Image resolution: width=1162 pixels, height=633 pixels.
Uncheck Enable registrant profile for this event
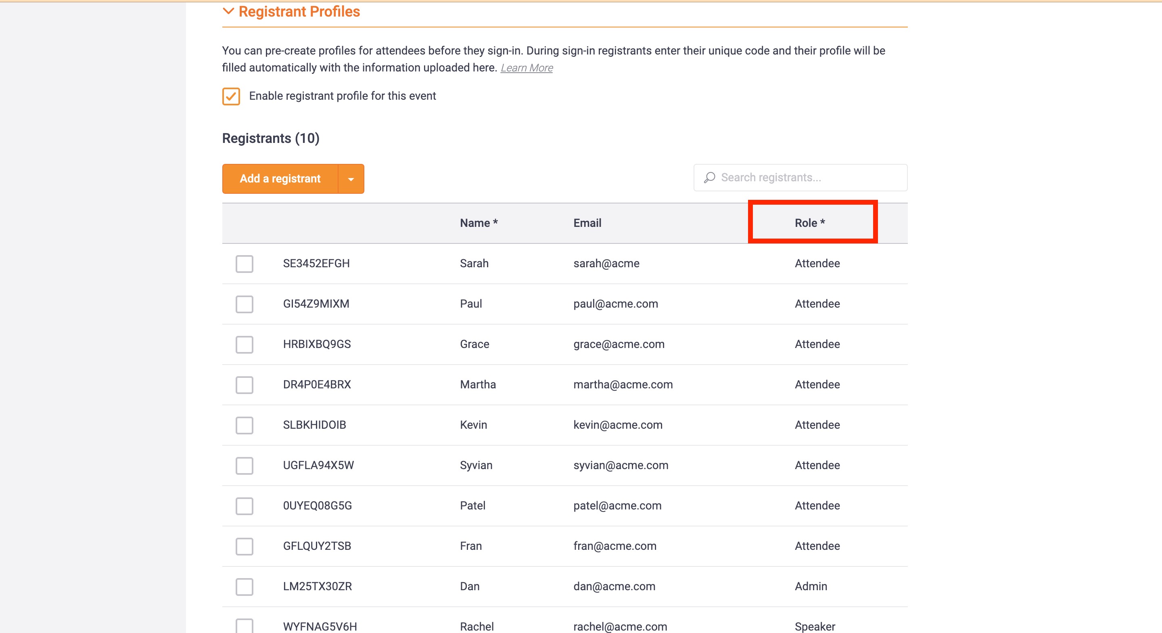(x=231, y=96)
